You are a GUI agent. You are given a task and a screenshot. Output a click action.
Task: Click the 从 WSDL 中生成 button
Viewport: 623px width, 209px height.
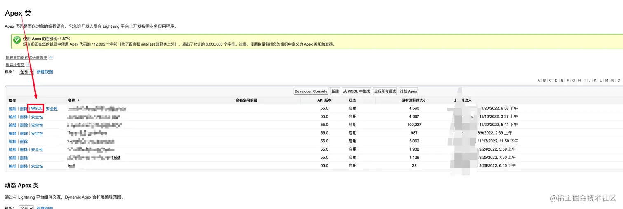tap(356, 91)
